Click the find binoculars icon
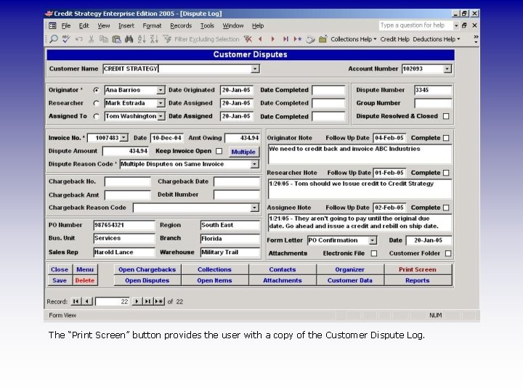This screenshot has width=523, height=392. [129, 39]
